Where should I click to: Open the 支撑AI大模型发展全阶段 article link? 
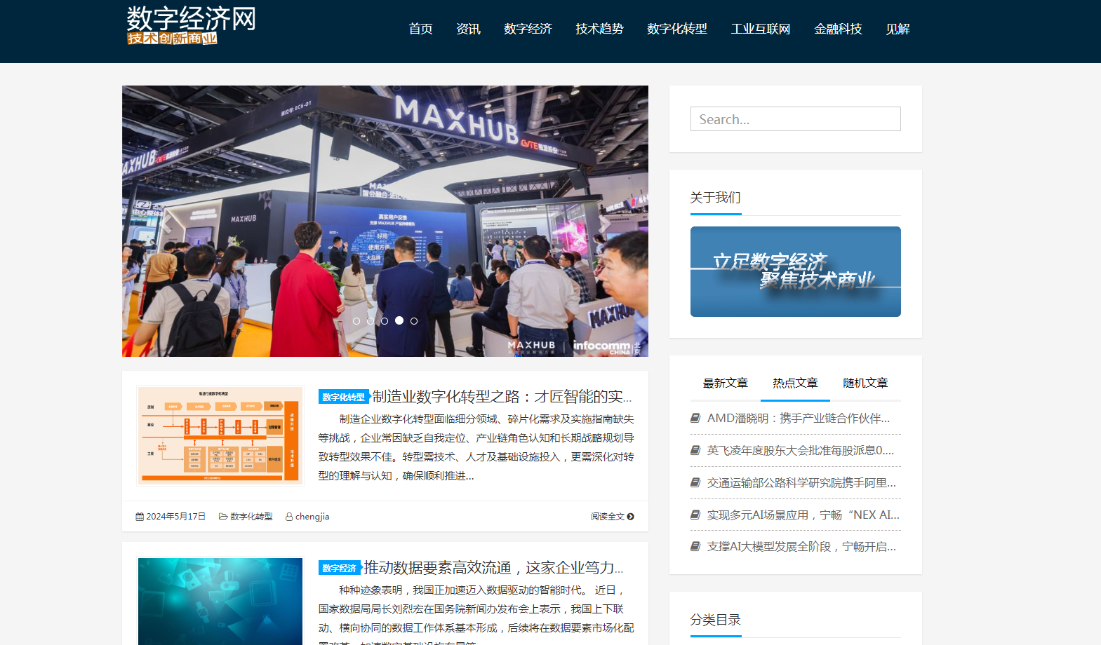801,547
